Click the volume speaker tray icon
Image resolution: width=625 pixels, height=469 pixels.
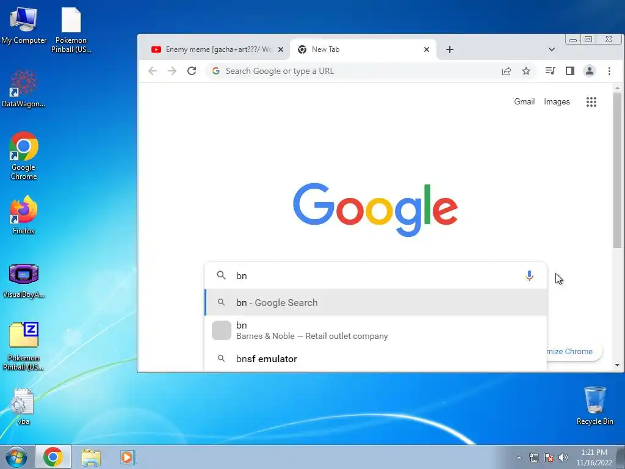[563, 457]
